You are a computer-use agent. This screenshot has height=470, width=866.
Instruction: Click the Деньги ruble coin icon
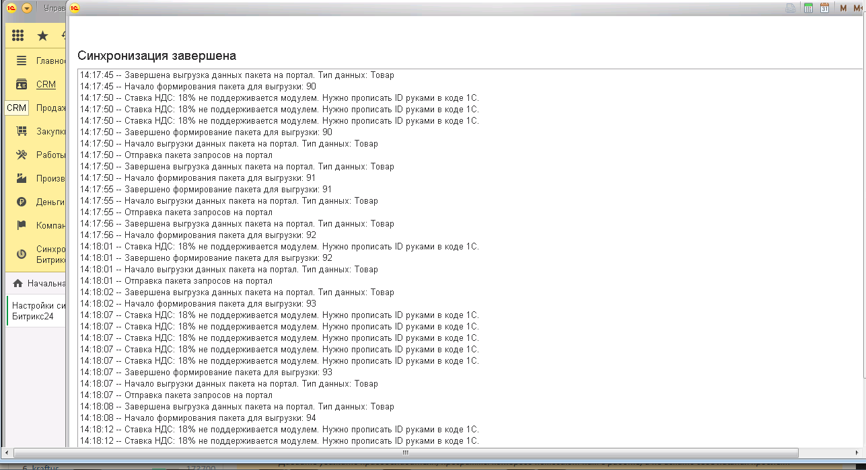[22, 202]
